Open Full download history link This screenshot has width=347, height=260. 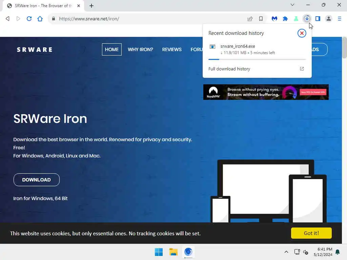click(229, 69)
